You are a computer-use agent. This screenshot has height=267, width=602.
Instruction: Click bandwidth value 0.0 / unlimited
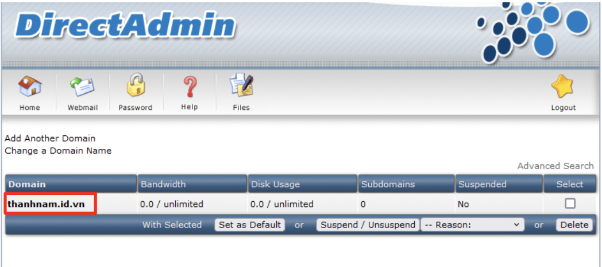click(172, 204)
